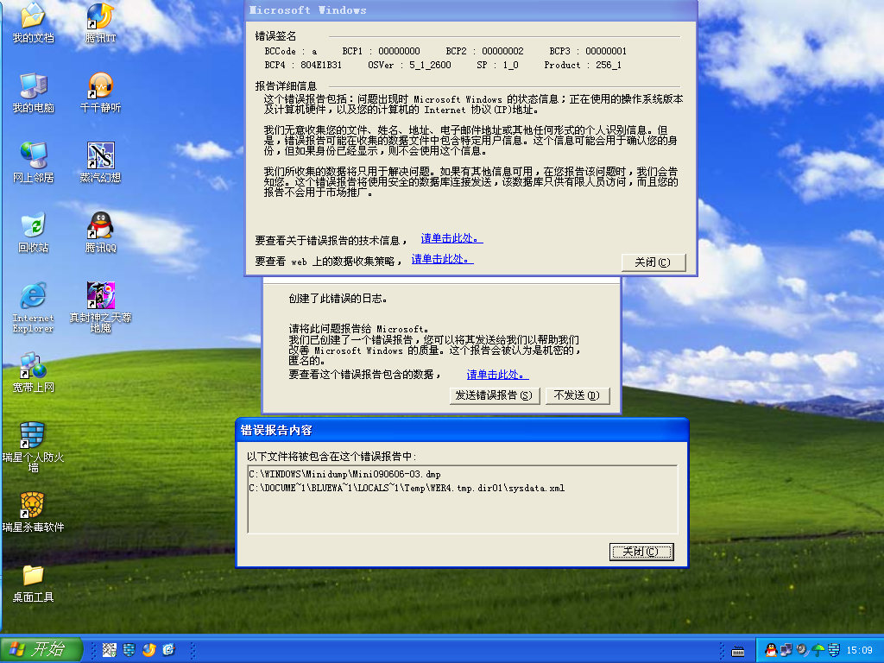Launch the 腾讯QQ penguin shortcut
The height and width of the screenshot is (663, 884).
100,233
